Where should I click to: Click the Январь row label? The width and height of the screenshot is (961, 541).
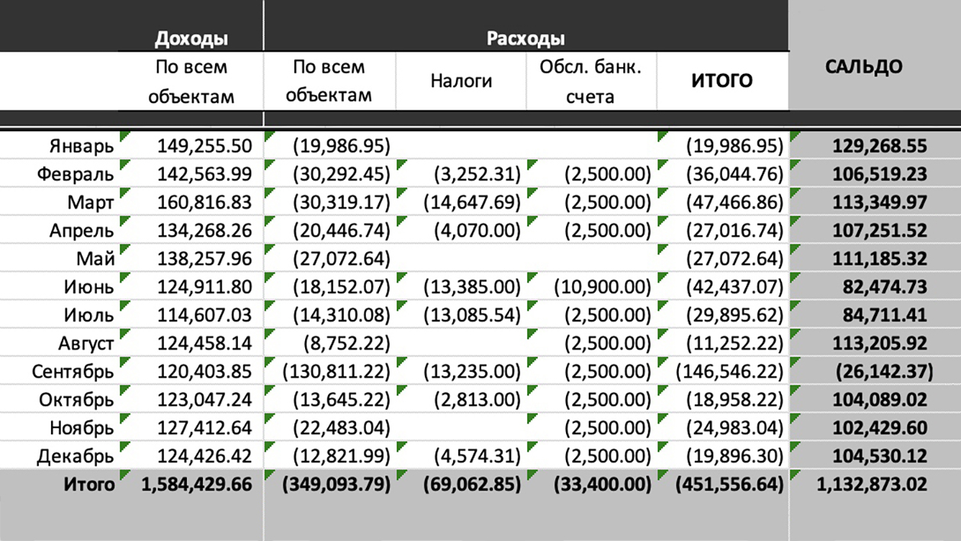tap(81, 146)
